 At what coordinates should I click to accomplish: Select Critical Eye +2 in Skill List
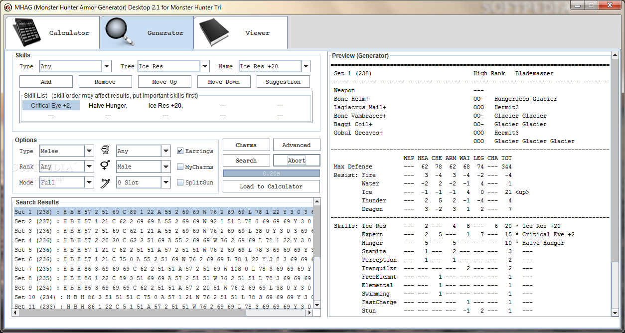coord(51,105)
